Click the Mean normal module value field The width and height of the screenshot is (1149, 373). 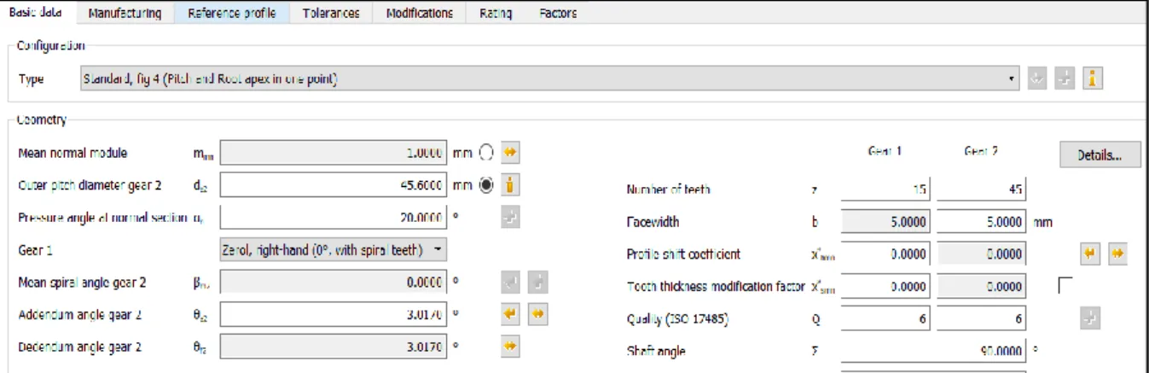[x=333, y=153]
